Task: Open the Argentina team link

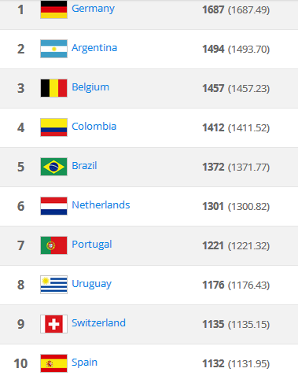Action: [94, 48]
